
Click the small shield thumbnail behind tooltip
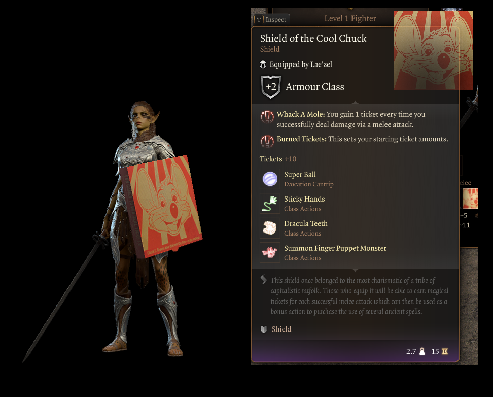470,198
